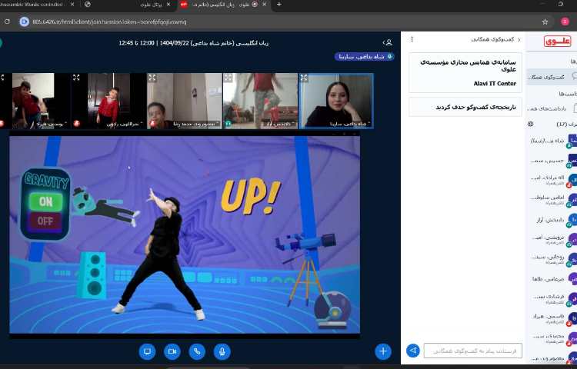Fullscreen the leftmost webcam video
577x369 pixels.
tap(2, 78)
